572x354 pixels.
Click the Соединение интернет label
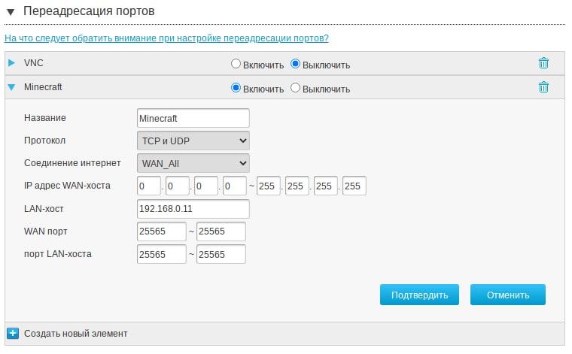72,163
